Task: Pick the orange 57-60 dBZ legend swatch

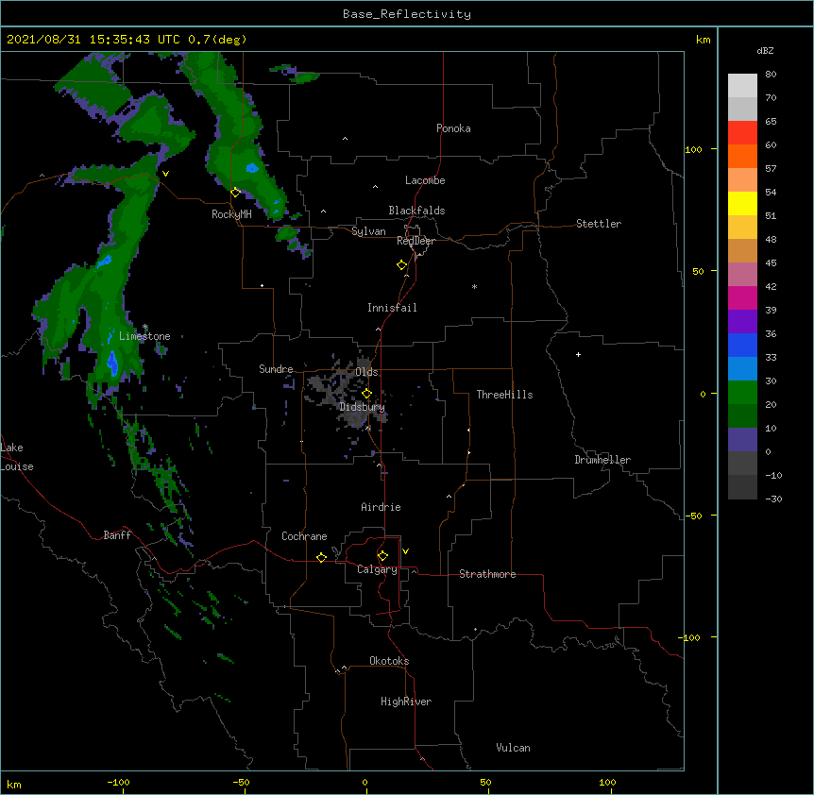Action: pos(742,157)
